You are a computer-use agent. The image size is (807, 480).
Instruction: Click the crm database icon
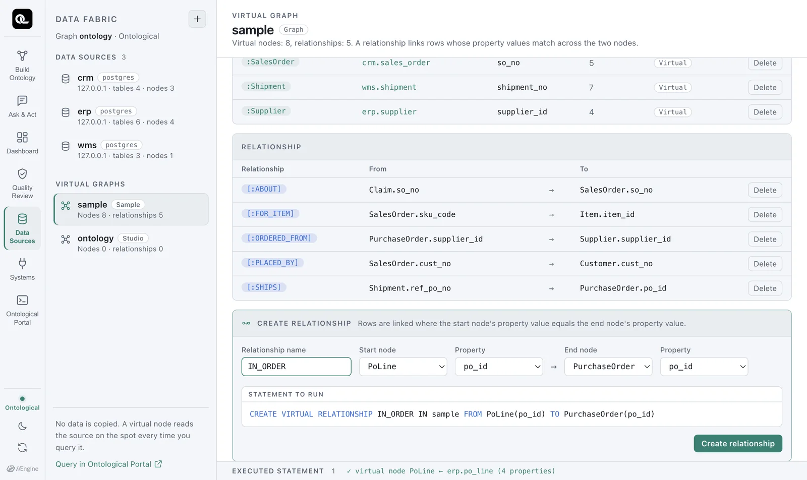[66, 79]
